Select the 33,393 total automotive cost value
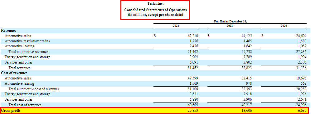 coord(247,89)
